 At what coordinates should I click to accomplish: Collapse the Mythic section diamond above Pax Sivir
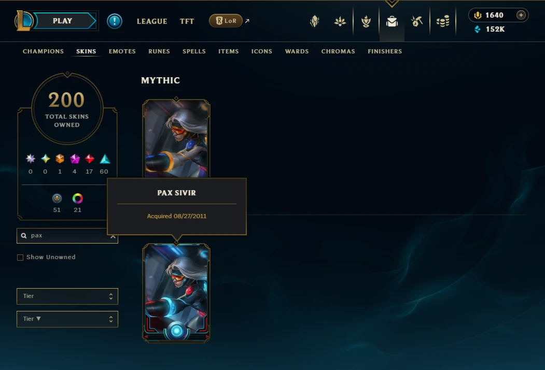[176, 99]
